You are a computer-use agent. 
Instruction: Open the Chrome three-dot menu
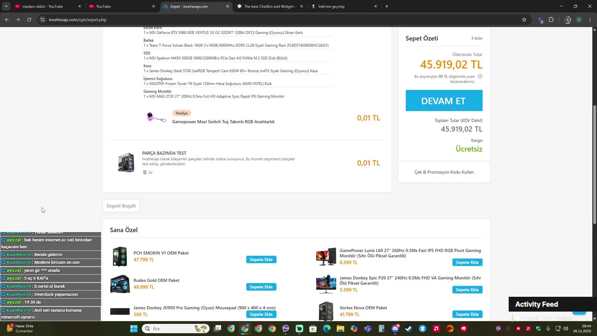point(590,20)
